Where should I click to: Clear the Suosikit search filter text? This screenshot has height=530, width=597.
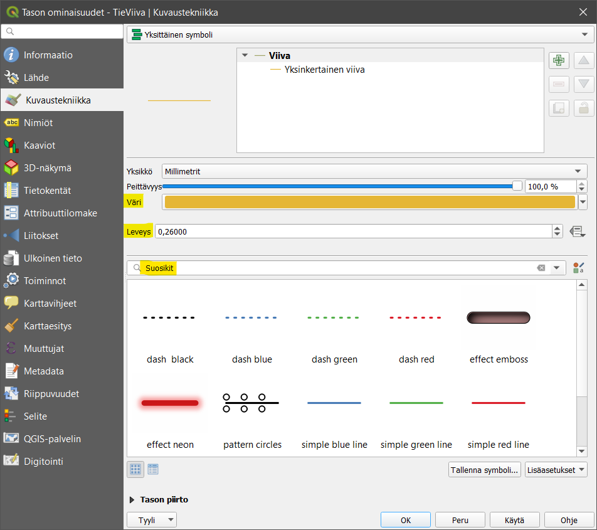click(x=541, y=268)
